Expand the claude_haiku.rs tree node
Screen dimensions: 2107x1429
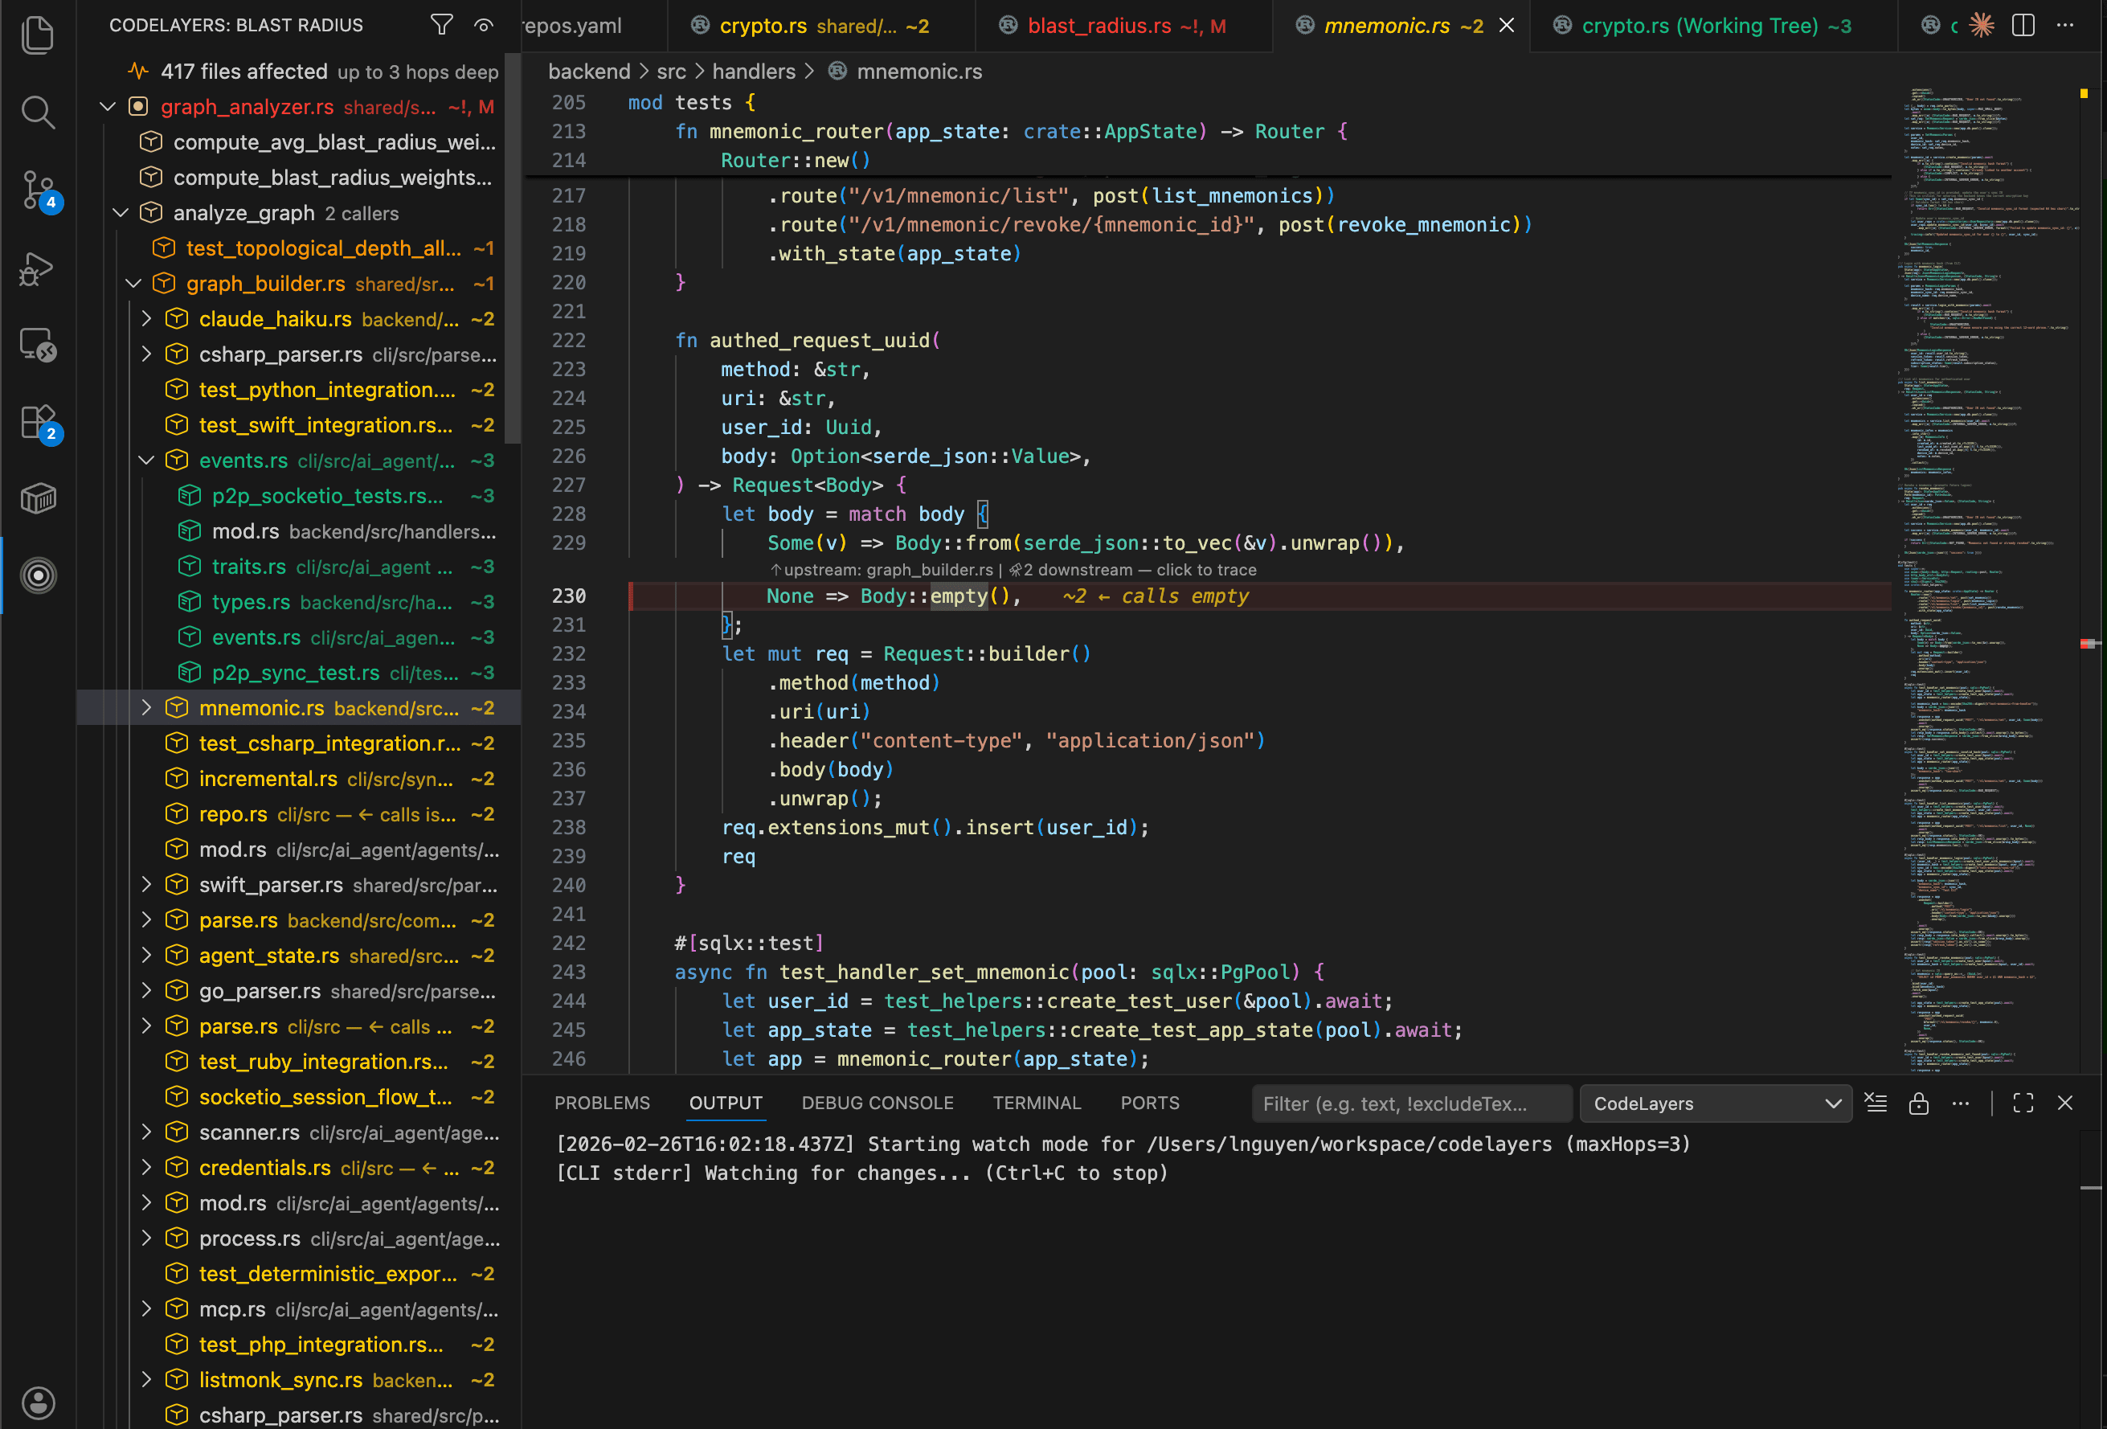pyautogui.click(x=146, y=318)
